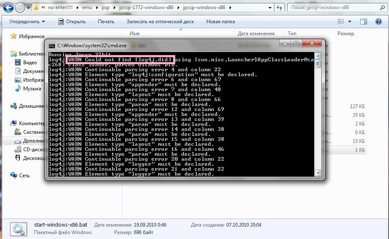389x239 pixels.
Task: Open the 'Видео' library
Action: pyautogui.click(x=30, y=63)
